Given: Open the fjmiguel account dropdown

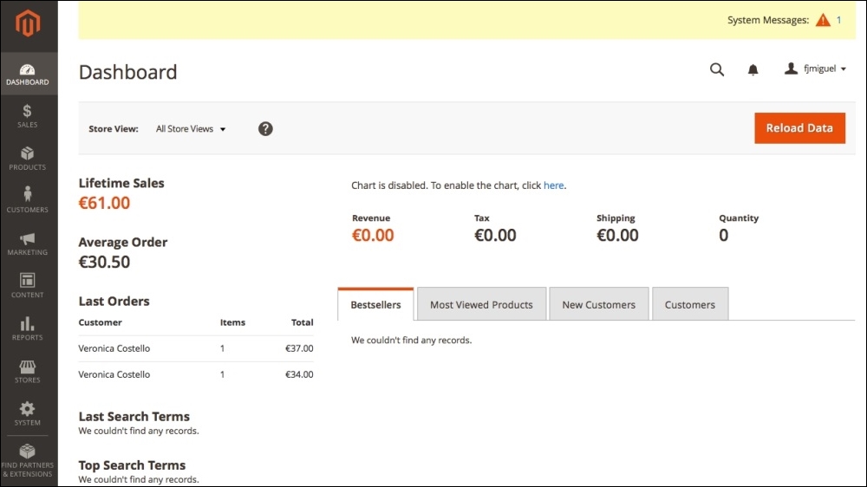Looking at the screenshot, I should pos(816,68).
